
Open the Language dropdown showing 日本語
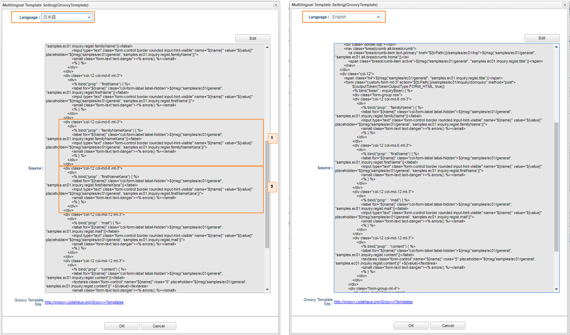pos(67,17)
